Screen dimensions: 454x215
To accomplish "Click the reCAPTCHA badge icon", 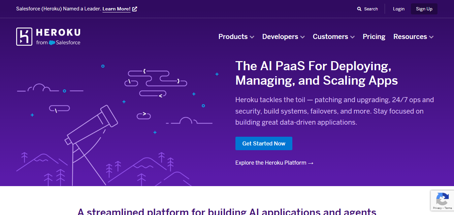I will (x=442, y=199).
